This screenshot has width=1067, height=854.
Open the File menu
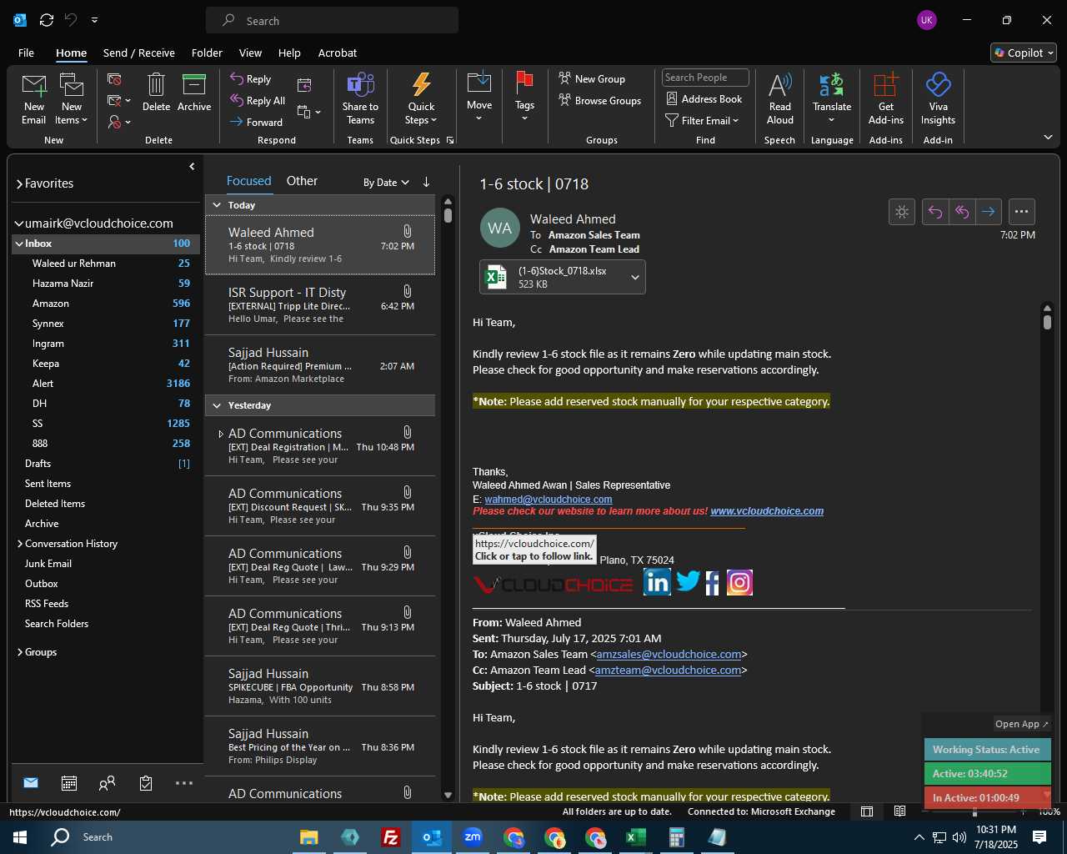tap(26, 53)
